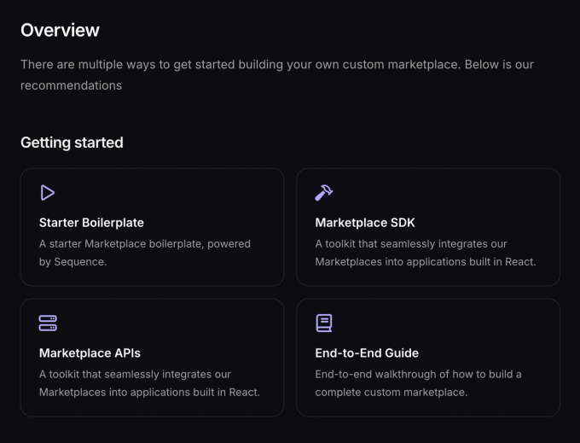Click the Starter Boilerplate description text

click(145, 253)
